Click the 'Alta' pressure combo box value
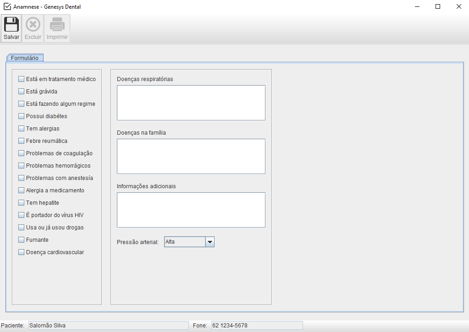 click(x=184, y=242)
